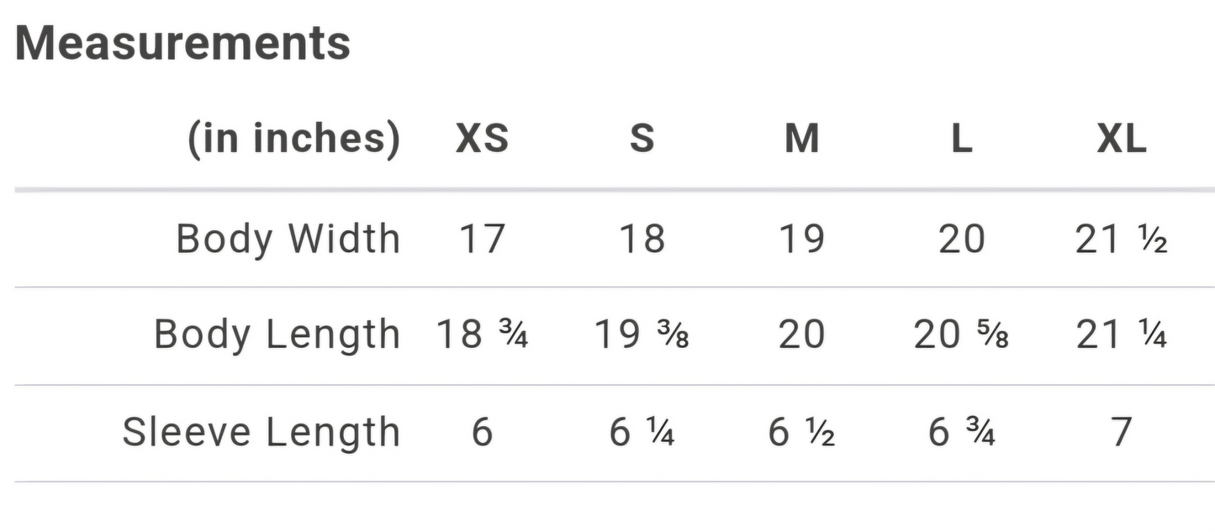Click the L Body Length value 20 ⅝
Viewport: 1215px width, 532px height.
tap(961, 335)
